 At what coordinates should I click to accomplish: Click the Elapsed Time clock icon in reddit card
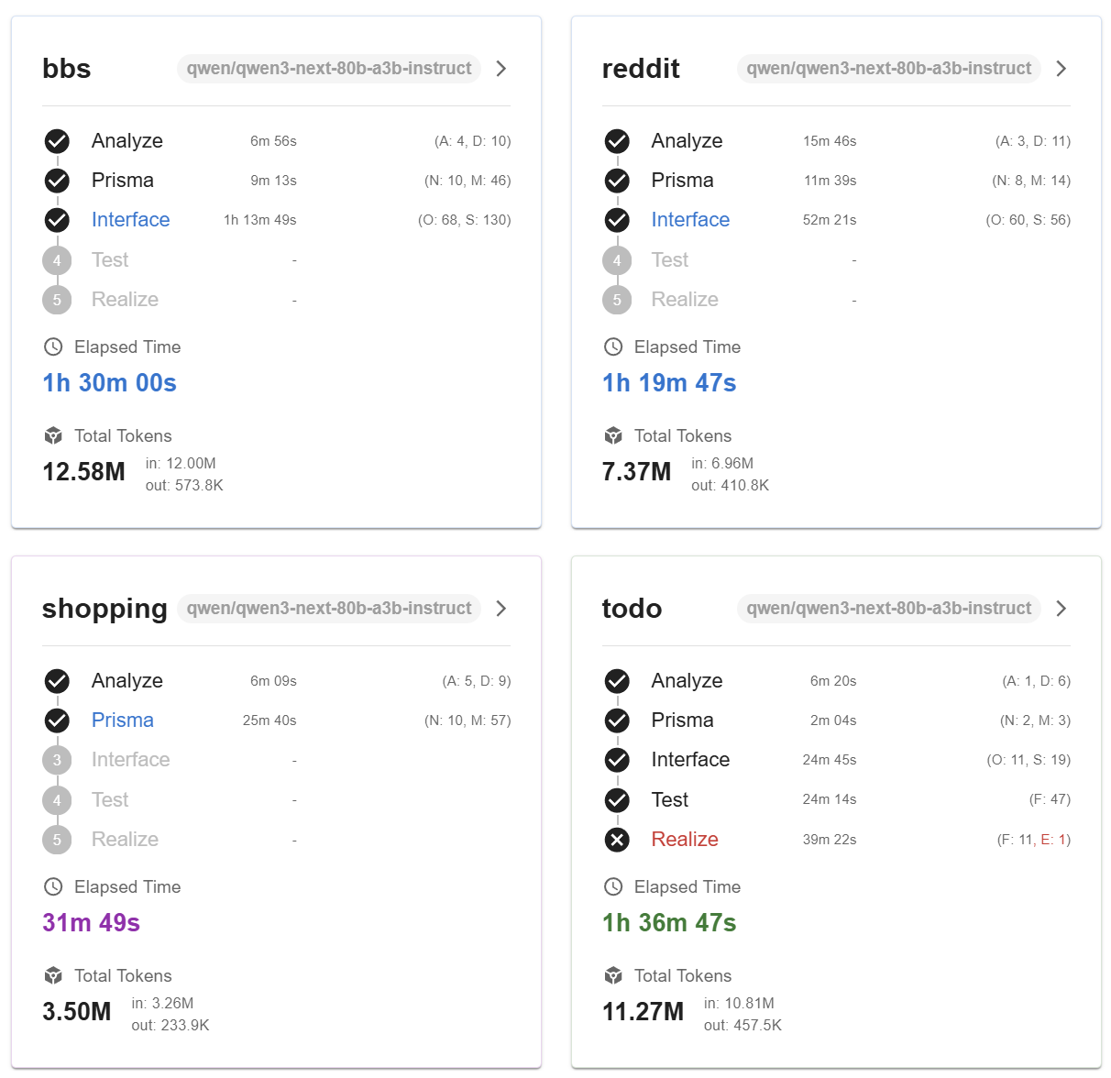[x=613, y=346]
